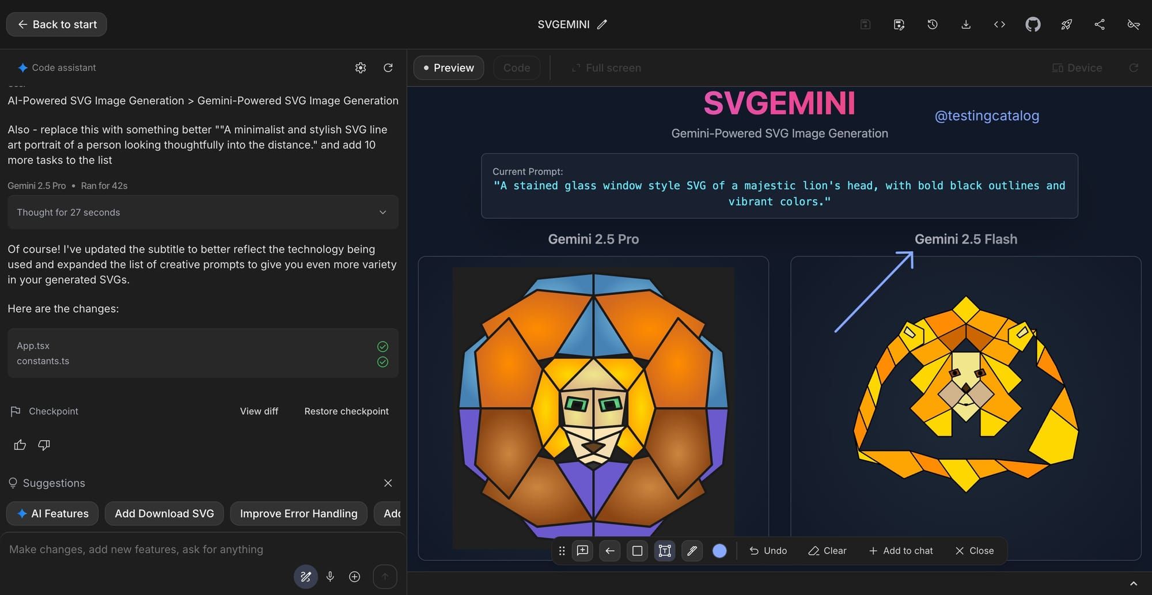The image size is (1152, 595).
Task: Select the Preview tab
Action: 449,67
